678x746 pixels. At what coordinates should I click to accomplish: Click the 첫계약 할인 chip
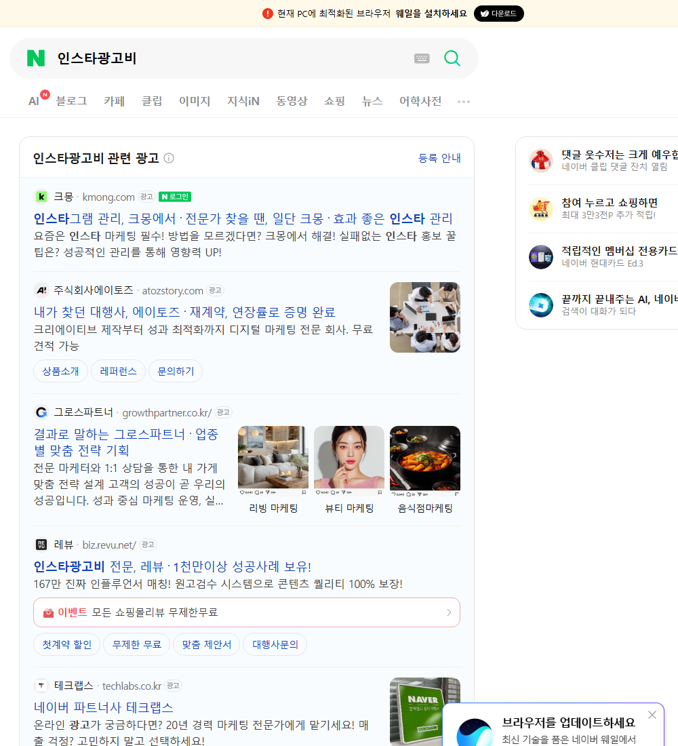(66, 644)
